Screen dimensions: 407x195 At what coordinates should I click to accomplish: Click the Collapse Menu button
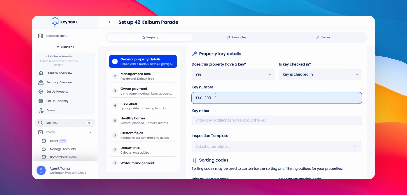point(53,36)
